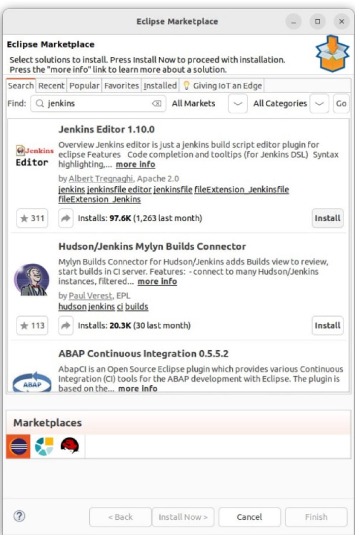Click the Installs: 20.3K text
Viewport: 355px width, 535px height.
point(134,325)
